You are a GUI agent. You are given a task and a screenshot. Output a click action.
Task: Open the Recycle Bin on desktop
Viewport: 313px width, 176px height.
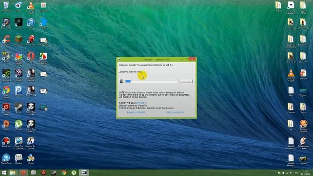click(6, 6)
